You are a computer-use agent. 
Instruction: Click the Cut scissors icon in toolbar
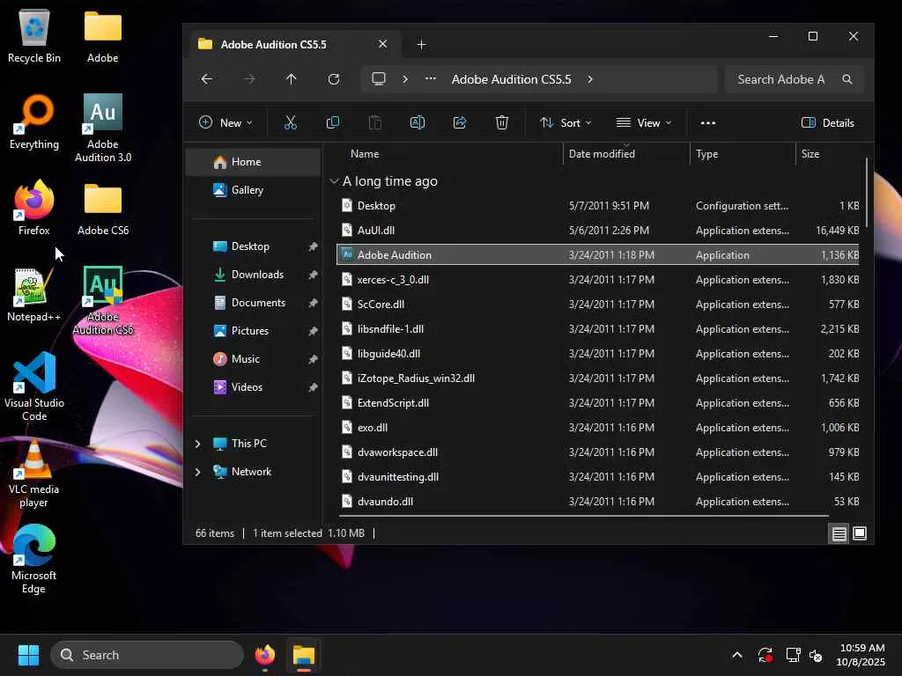(x=291, y=122)
